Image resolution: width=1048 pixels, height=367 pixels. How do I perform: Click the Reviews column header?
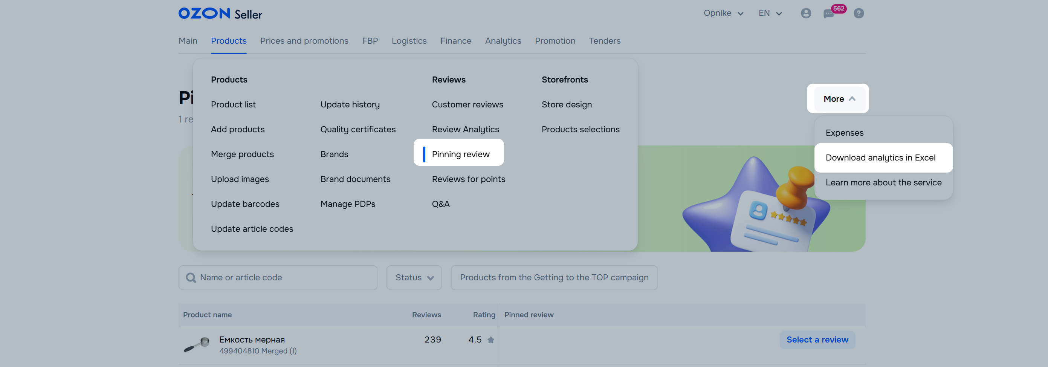coord(426,315)
